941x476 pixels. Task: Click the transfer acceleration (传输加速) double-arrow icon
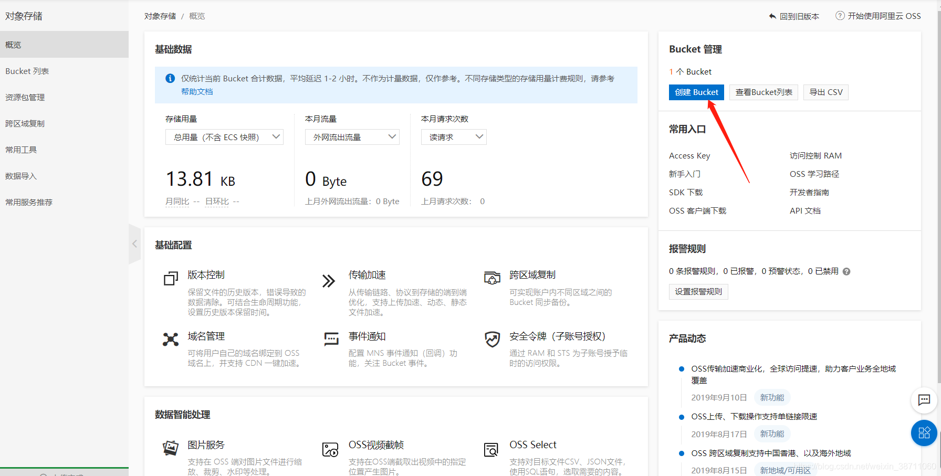[x=329, y=281]
